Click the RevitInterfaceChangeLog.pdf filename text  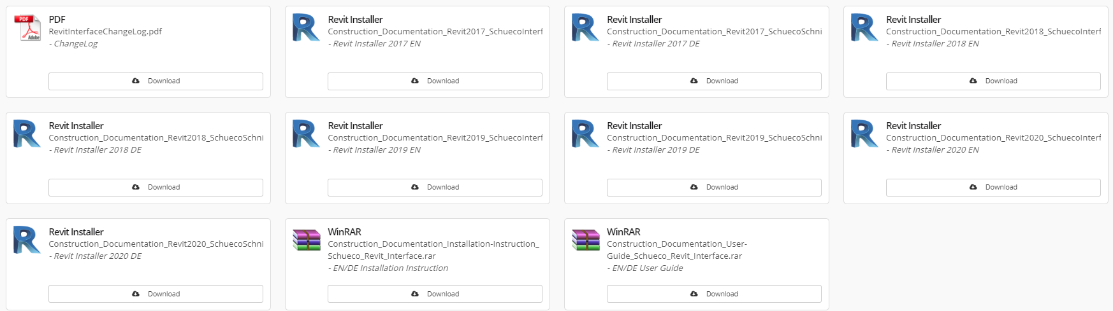point(105,32)
